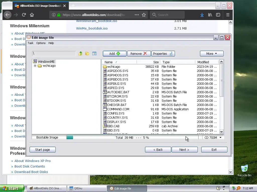The image size is (257, 192).
Task: Toggle Firefox sidebar icon
Action: click(x=218, y=15)
